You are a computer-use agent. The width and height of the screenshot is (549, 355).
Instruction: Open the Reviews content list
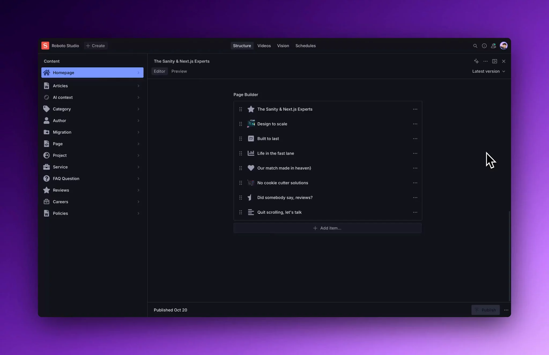pyautogui.click(x=92, y=190)
